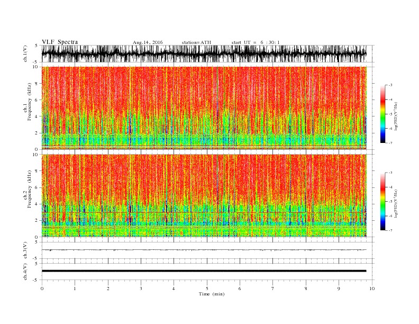The image size is (419, 324).
Task: Click time axis tick label "2"
Action: [x=108, y=289]
